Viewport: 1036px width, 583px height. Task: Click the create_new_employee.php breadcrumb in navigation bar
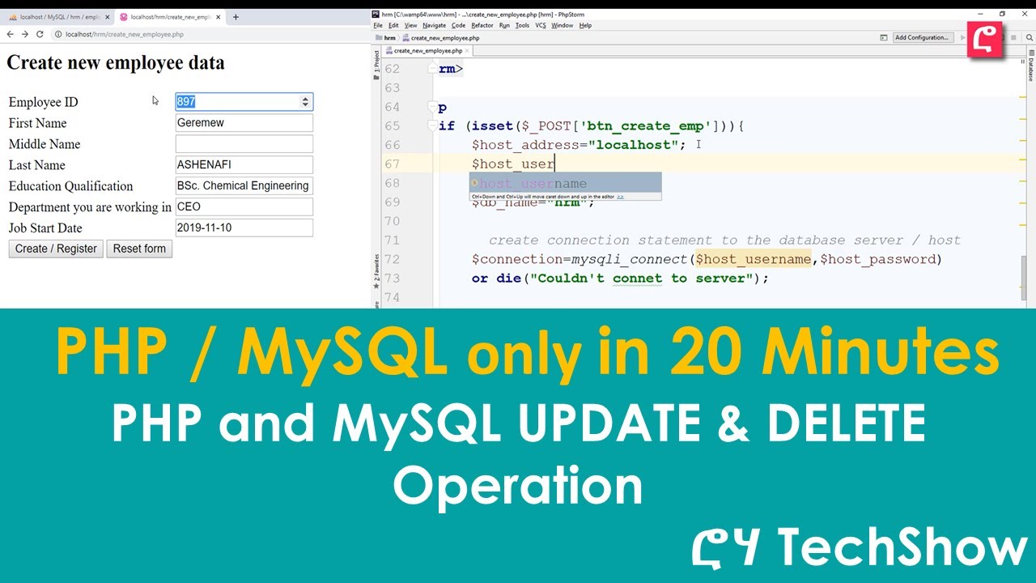pyautogui.click(x=441, y=37)
